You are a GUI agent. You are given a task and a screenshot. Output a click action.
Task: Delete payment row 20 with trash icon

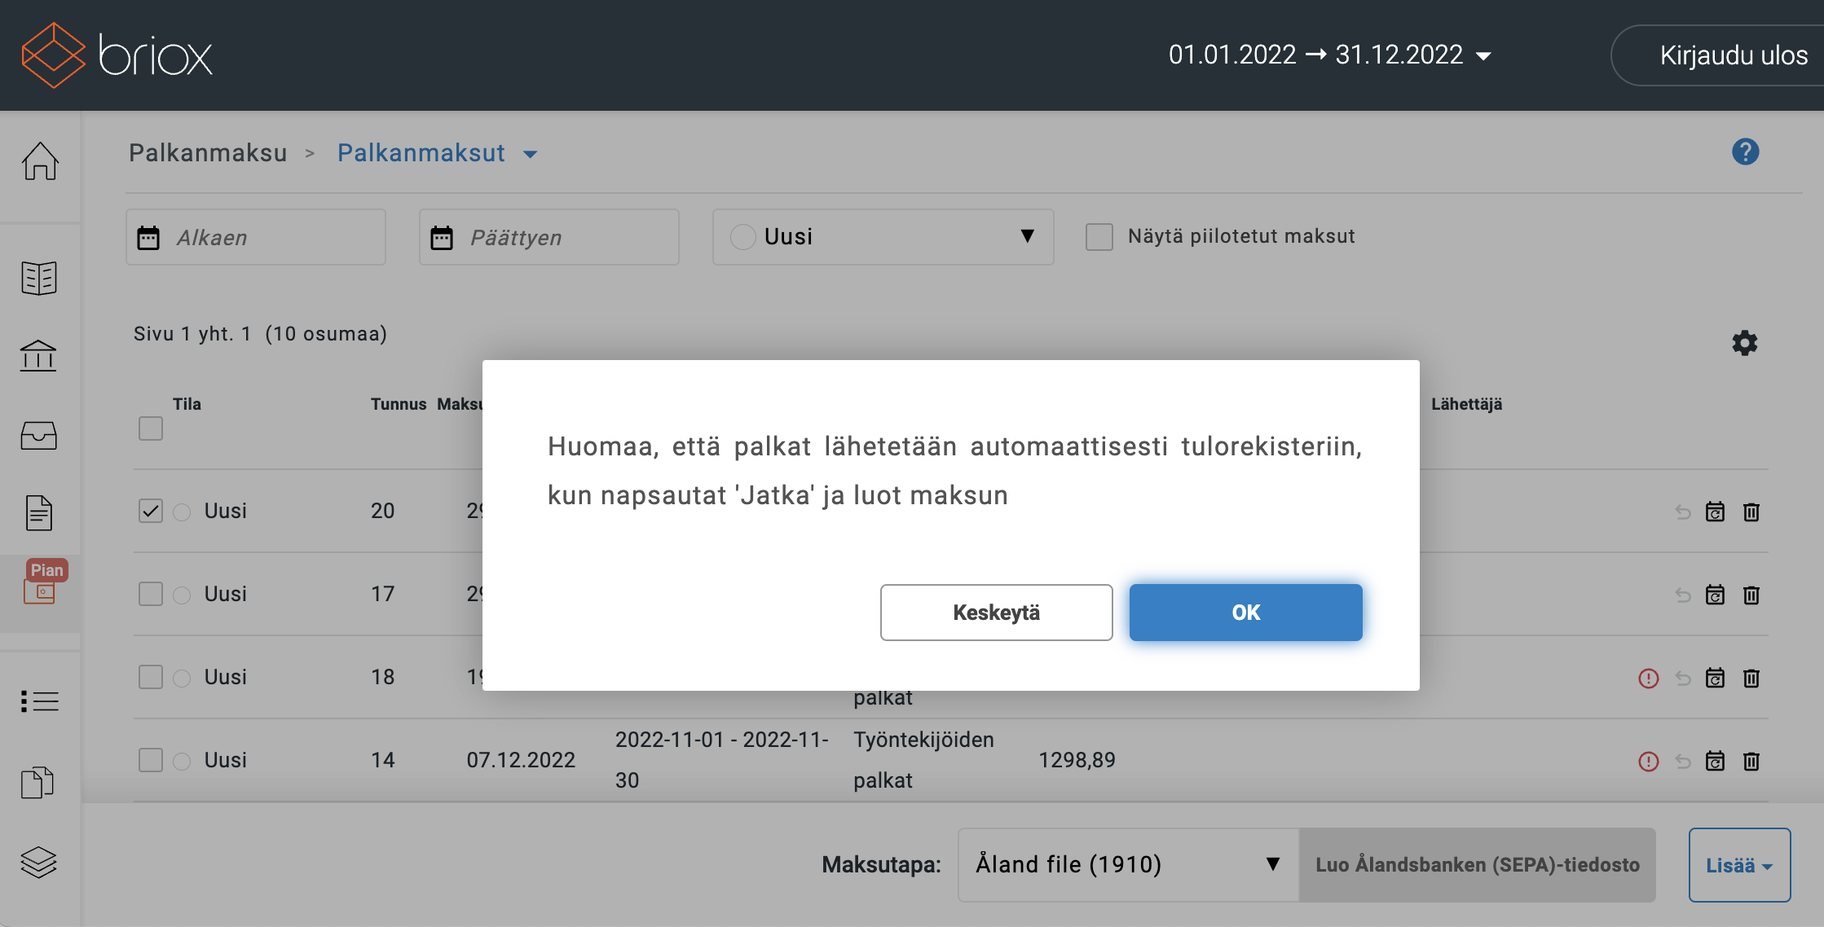tap(1751, 512)
